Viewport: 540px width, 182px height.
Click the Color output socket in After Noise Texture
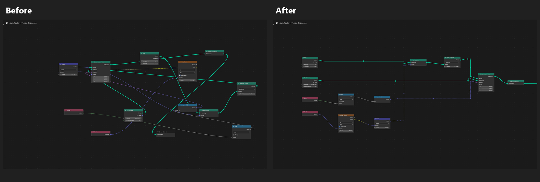click(354, 120)
